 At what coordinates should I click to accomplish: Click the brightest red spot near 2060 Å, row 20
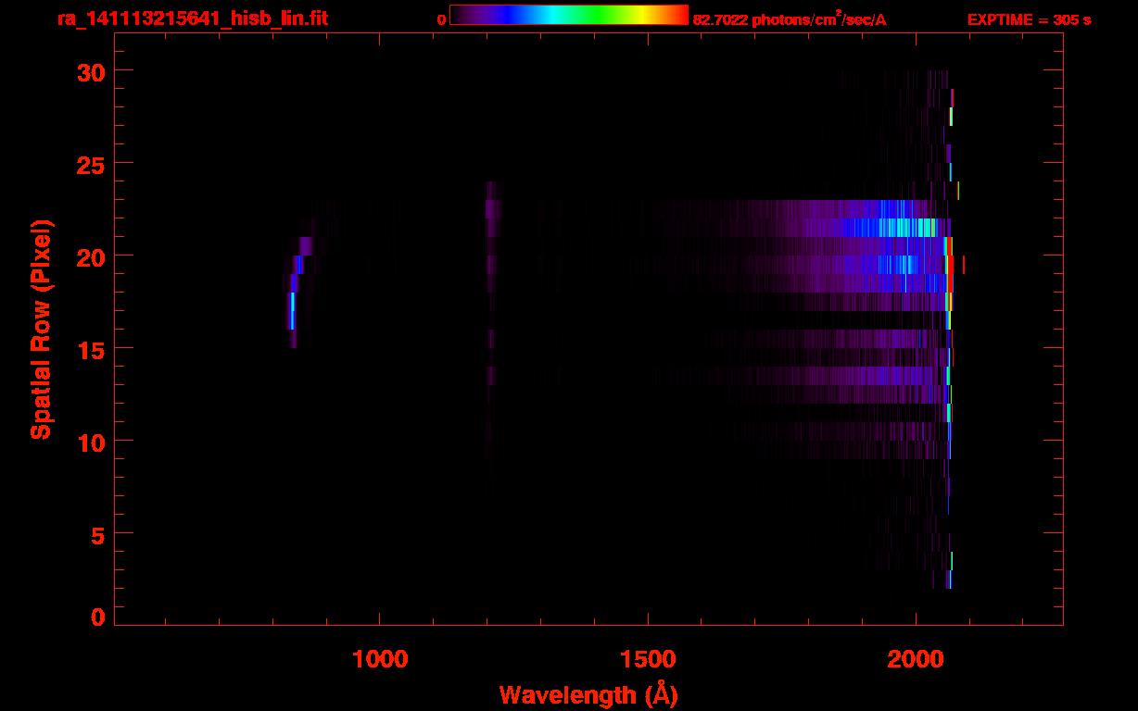pos(950,264)
